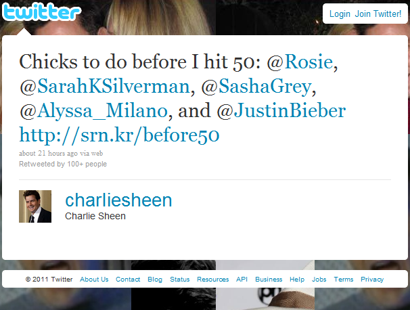Open @SashaGrey mention link

pos(256,87)
